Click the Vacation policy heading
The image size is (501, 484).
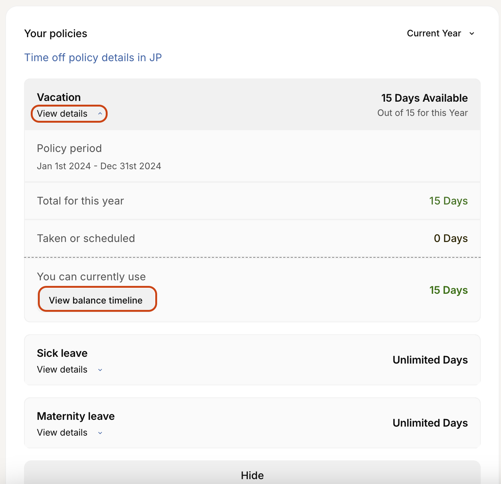click(59, 98)
